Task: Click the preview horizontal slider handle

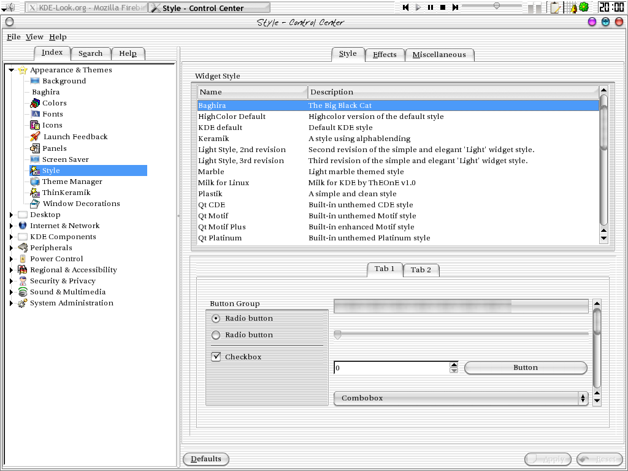Action: 338,335
